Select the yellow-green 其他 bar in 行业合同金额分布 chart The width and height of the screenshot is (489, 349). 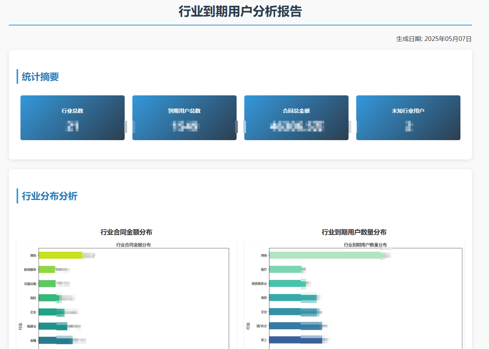click(x=61, y=255)
